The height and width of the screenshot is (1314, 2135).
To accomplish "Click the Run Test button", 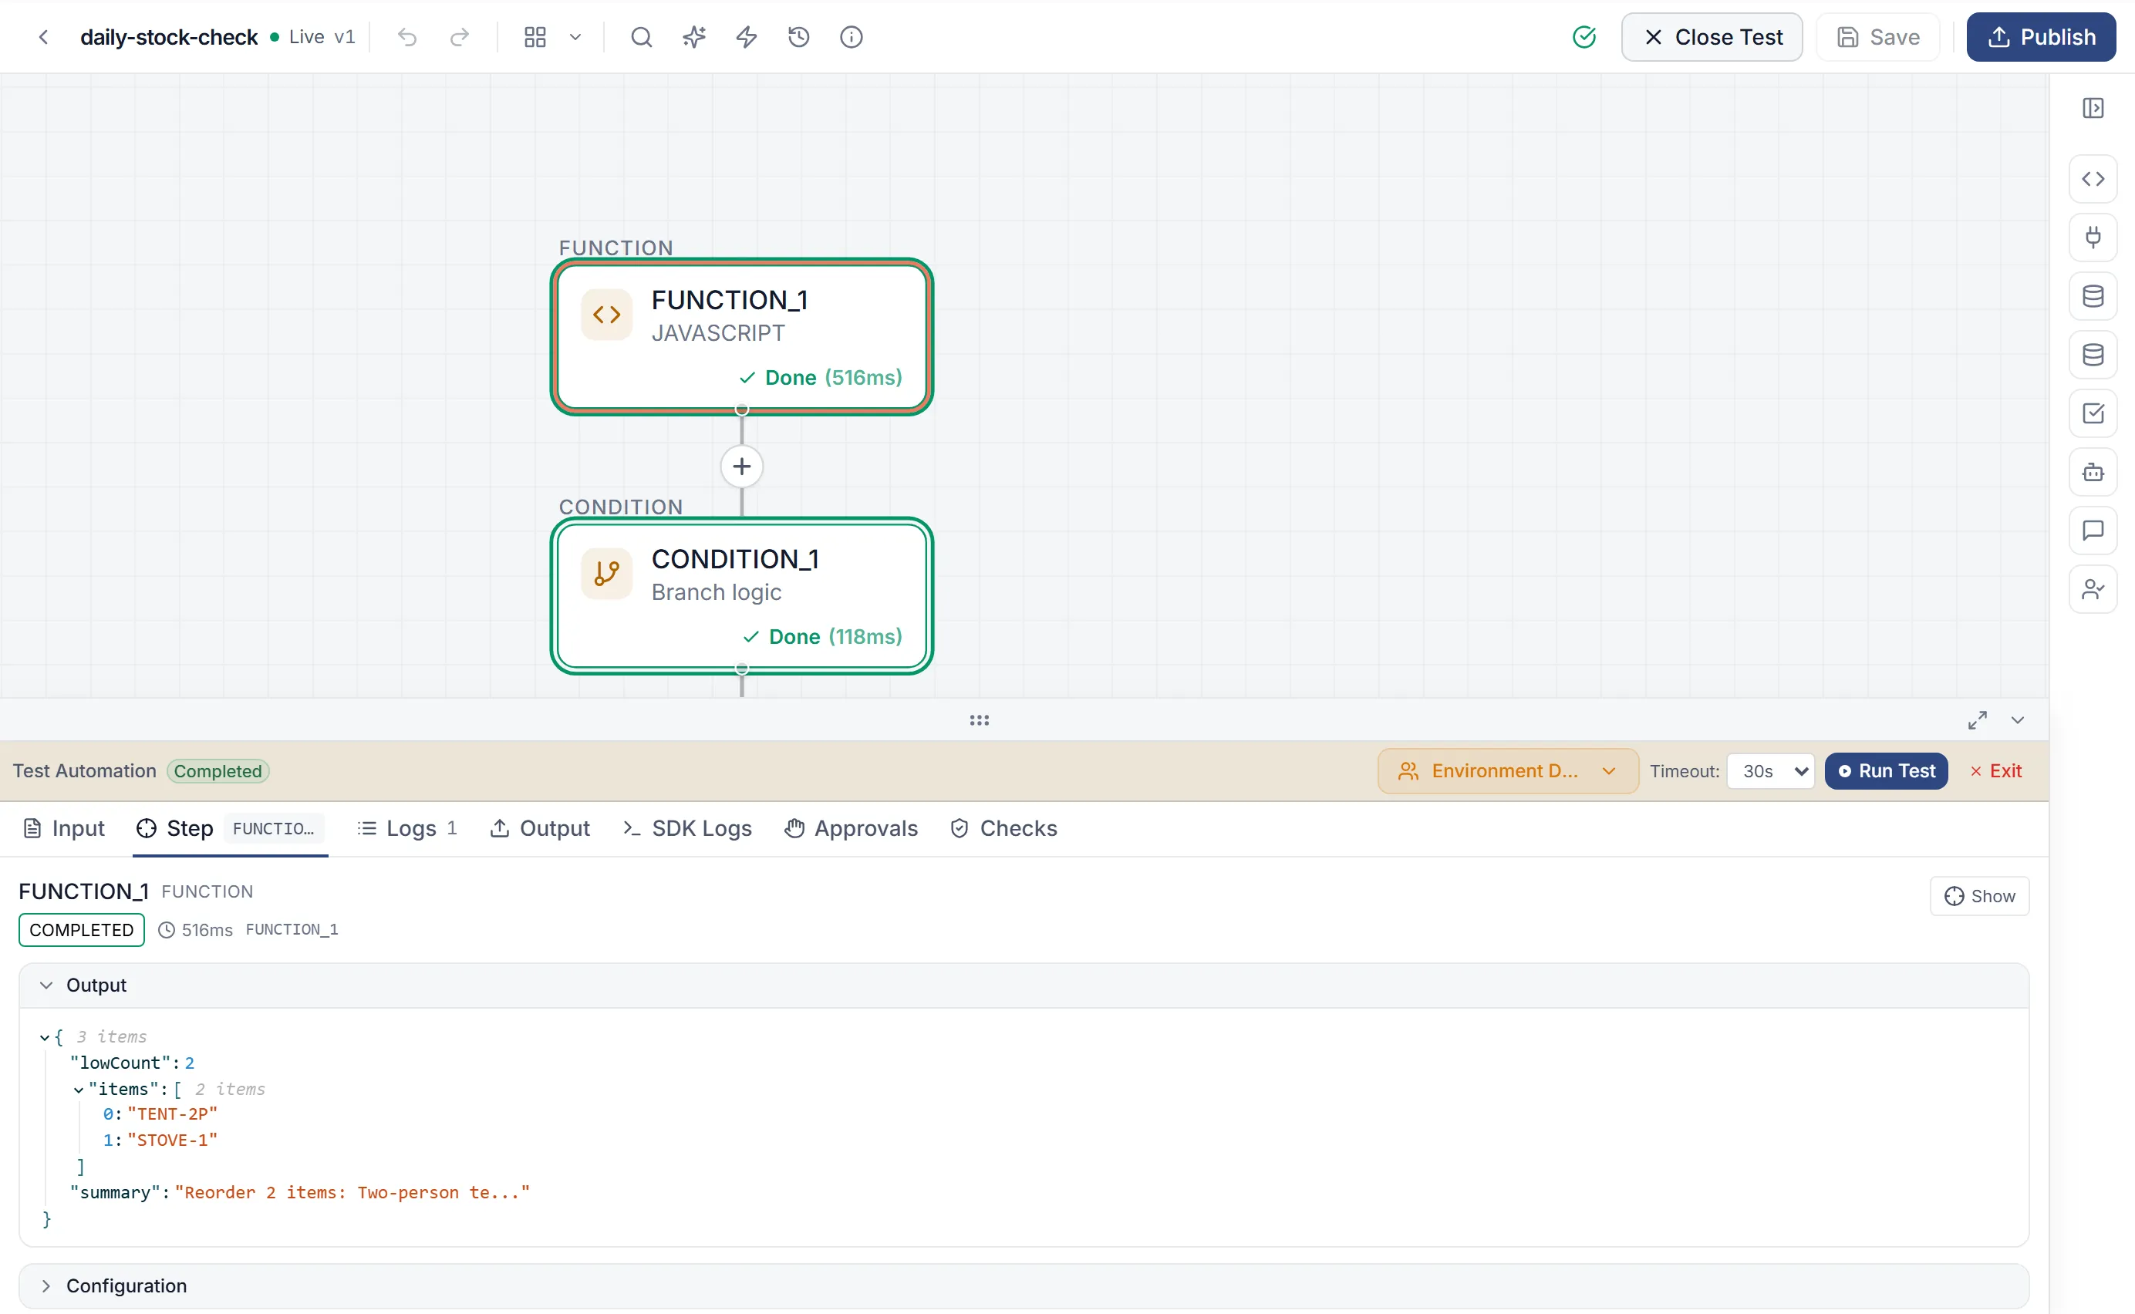I will point(1886,771).
